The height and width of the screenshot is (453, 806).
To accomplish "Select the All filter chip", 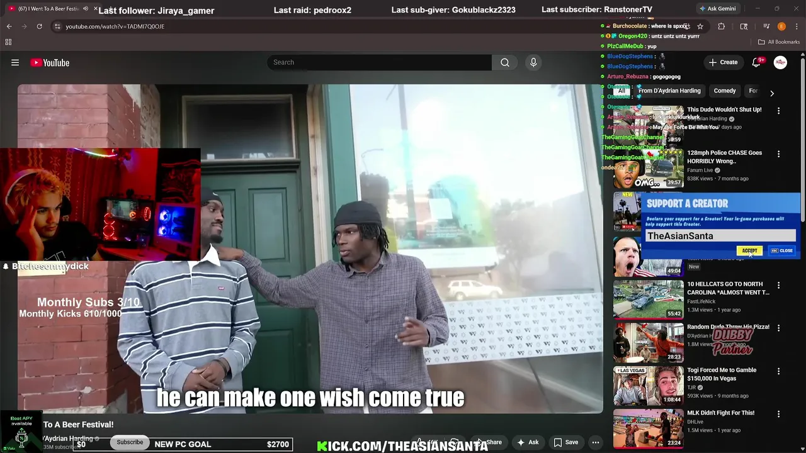I will (622, 91).
